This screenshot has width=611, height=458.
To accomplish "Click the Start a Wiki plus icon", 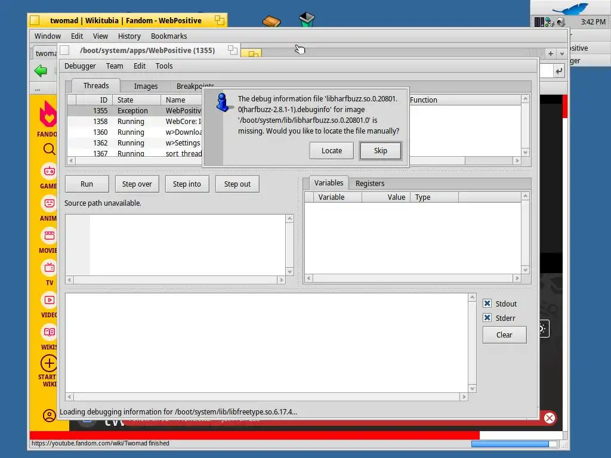I will click(49, 363).
